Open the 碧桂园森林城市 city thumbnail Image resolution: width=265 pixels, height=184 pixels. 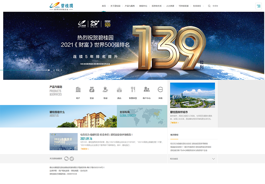(192, 95)
